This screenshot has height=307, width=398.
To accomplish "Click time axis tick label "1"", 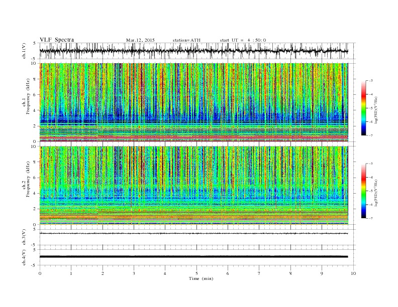I will (71, 273).
